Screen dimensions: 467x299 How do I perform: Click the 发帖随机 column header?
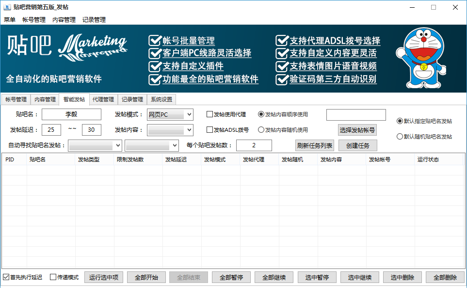(x=298, y=159)
